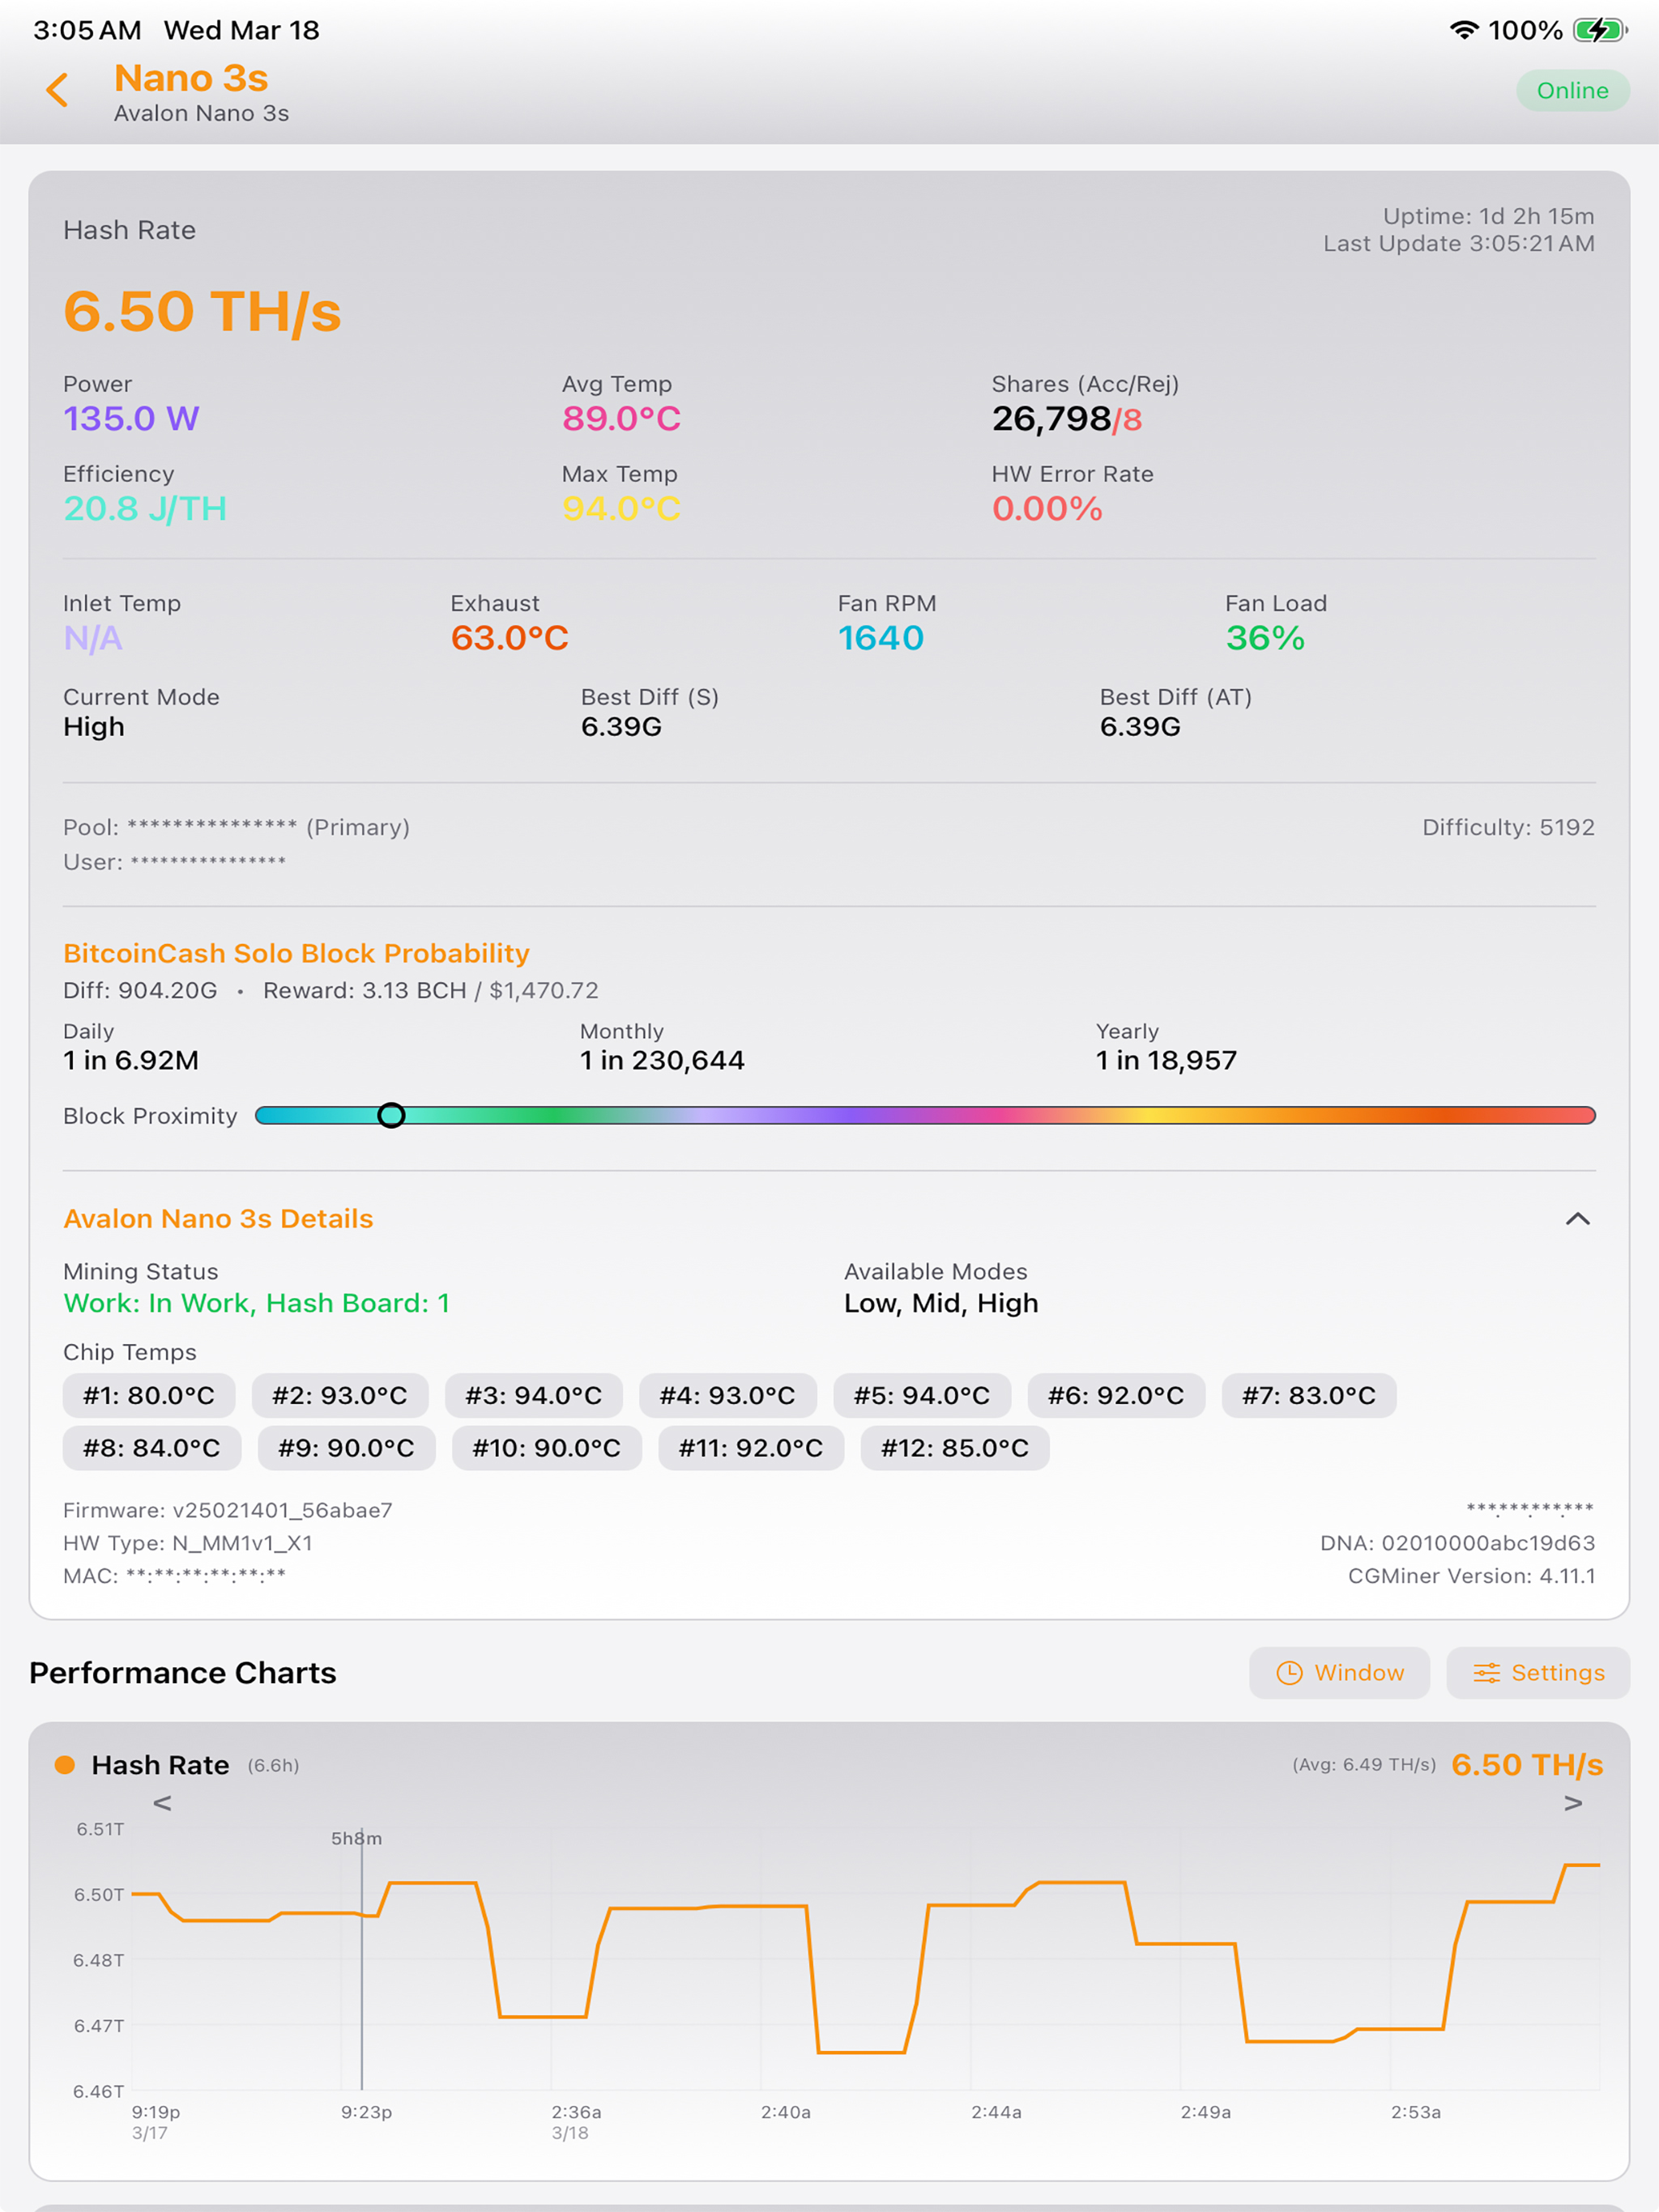This screenshot has width=1659, height=2212.
Task: Select chip temp #11: 92.0°C
Action: pyautogui.click(x=750, y=1448)
